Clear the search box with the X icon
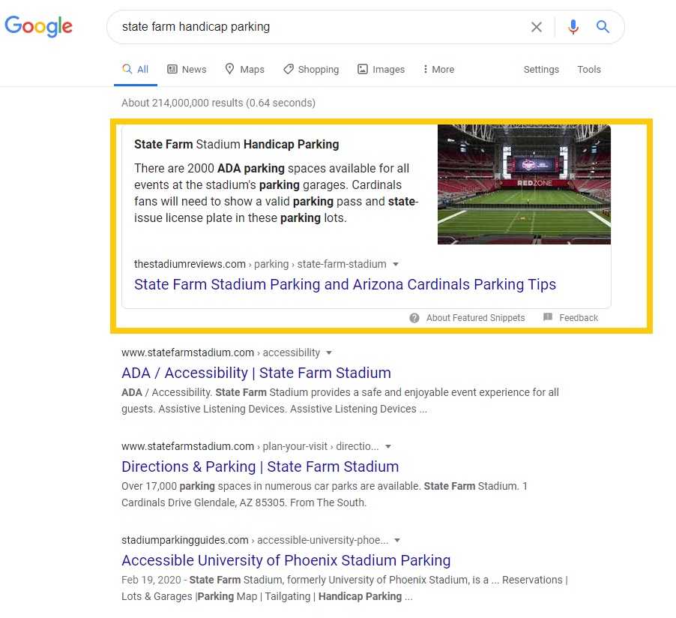The width and height of the screenshot is (676, 618). (x=537, y=27)
